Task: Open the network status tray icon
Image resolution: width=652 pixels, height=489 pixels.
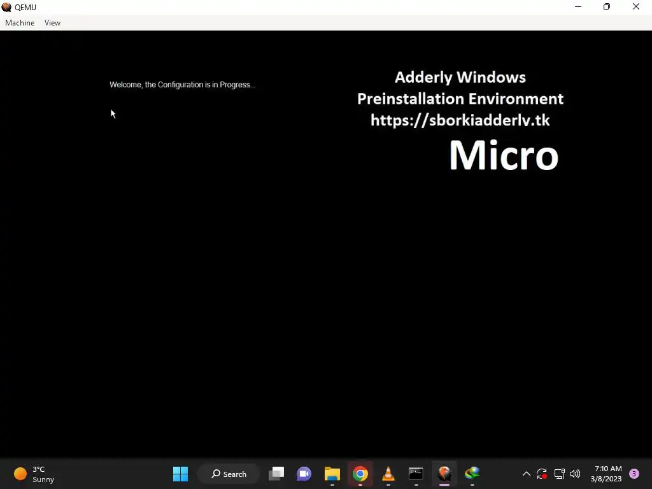Action: coord(559,474)
